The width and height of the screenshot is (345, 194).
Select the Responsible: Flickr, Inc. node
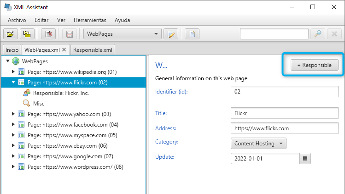coord(61,93)
